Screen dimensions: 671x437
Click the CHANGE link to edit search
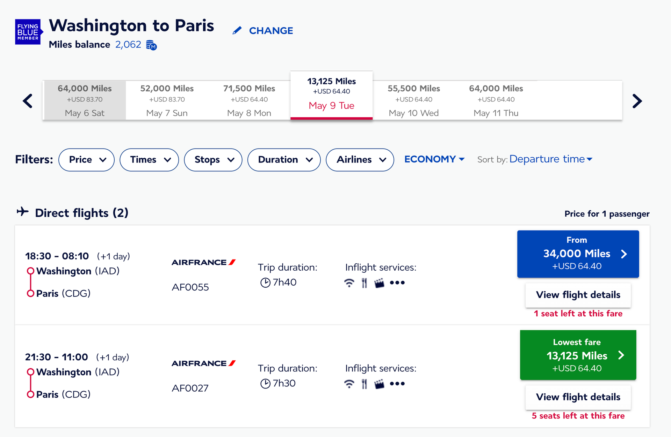coord(271,31)
